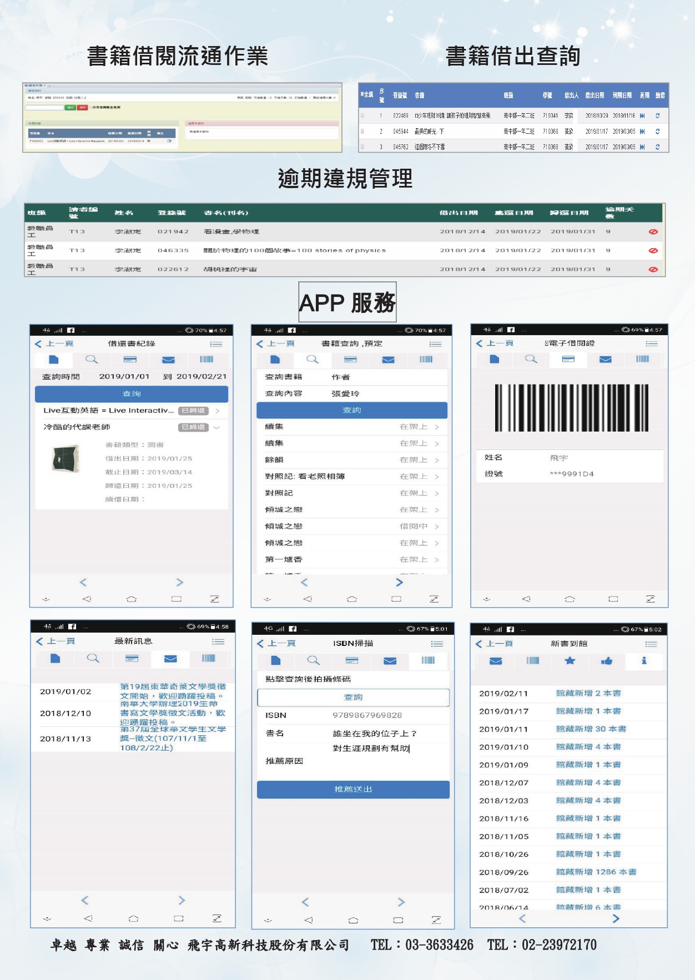This screenshot has width=695, height=980.
Task: Click the 到期日期 column header in 書籍借出查詢 table
Action: point(622,95)
